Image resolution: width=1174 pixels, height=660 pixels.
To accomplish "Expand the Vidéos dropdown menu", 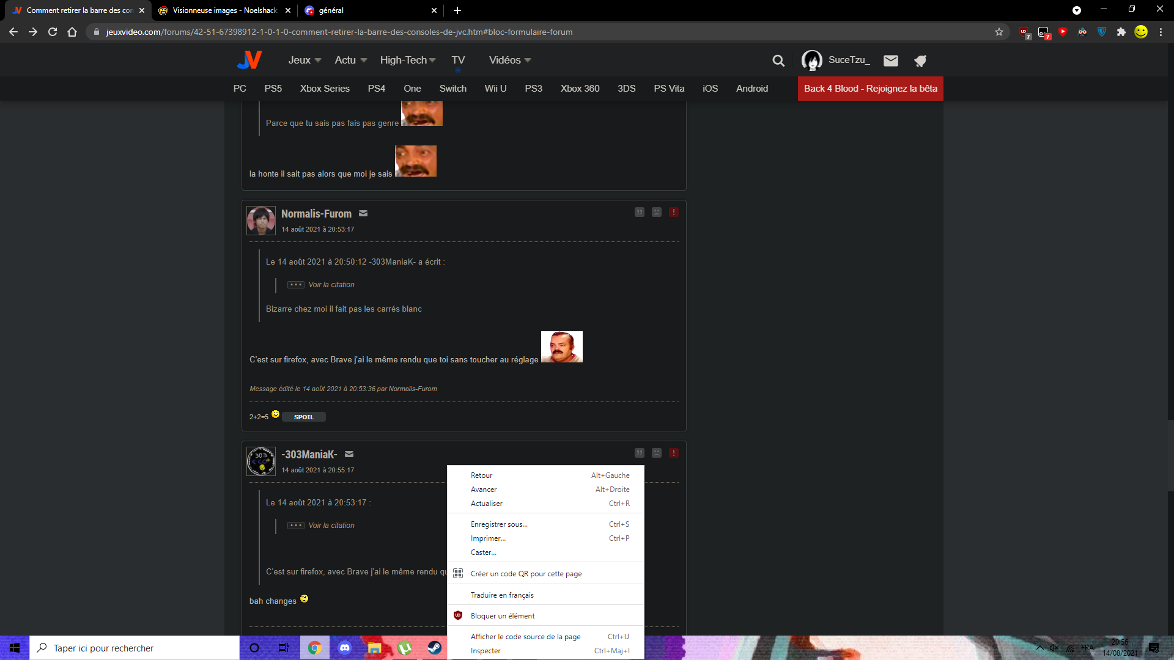I will pos(510,60).
